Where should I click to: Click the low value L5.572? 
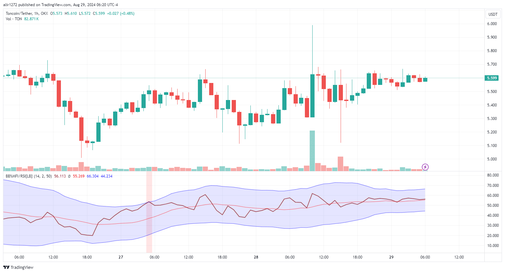pos(85,14)
